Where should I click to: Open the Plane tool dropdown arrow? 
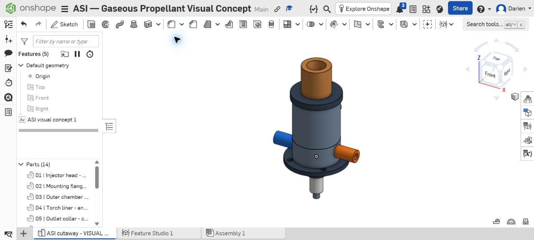(368, 25)
